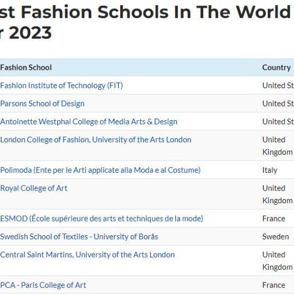Open the Polimoda school link

coord(100,170)
